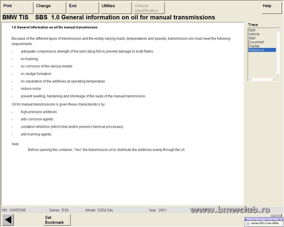Click the Vehicle Identification button

[149, 8]
